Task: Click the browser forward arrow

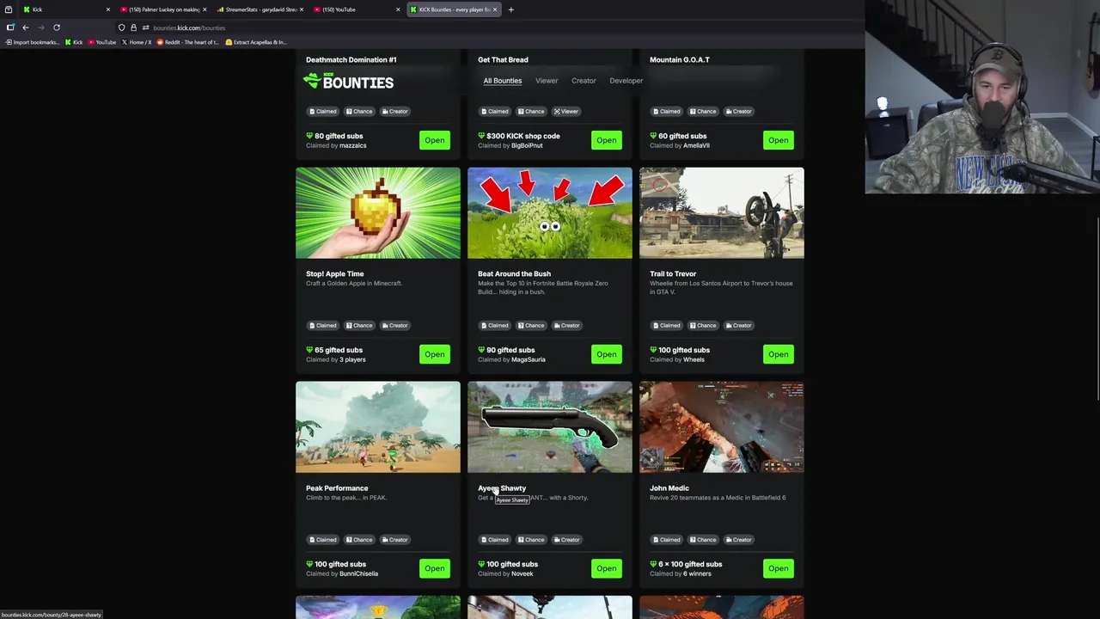Action: [x=41, y=28]
